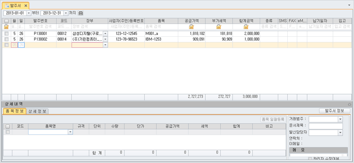Screen dimensions: 354x163
Task: Check the empty item row checkbox in 품목 grid
Action: 8,132
